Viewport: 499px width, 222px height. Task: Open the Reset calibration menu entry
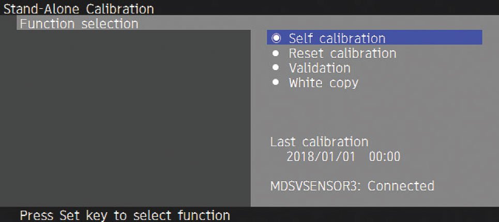click(342, 53)
